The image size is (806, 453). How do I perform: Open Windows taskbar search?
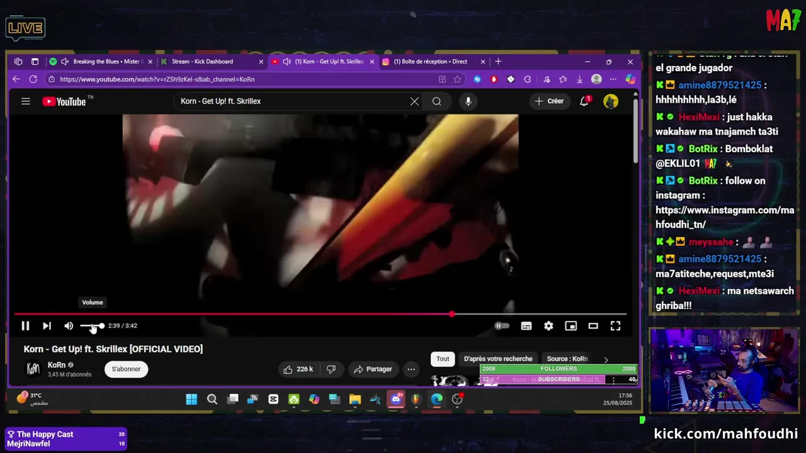(212, 400)
